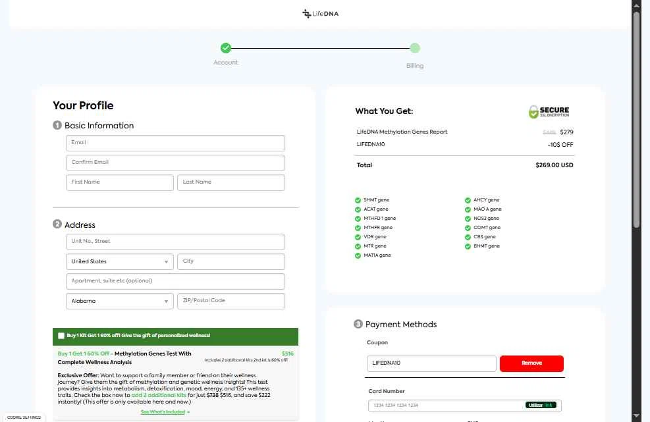Screen dimensions: 650x422
Task: Click the completed Account step checkmark
Action: pyautogui.click(x=225, y=48)
